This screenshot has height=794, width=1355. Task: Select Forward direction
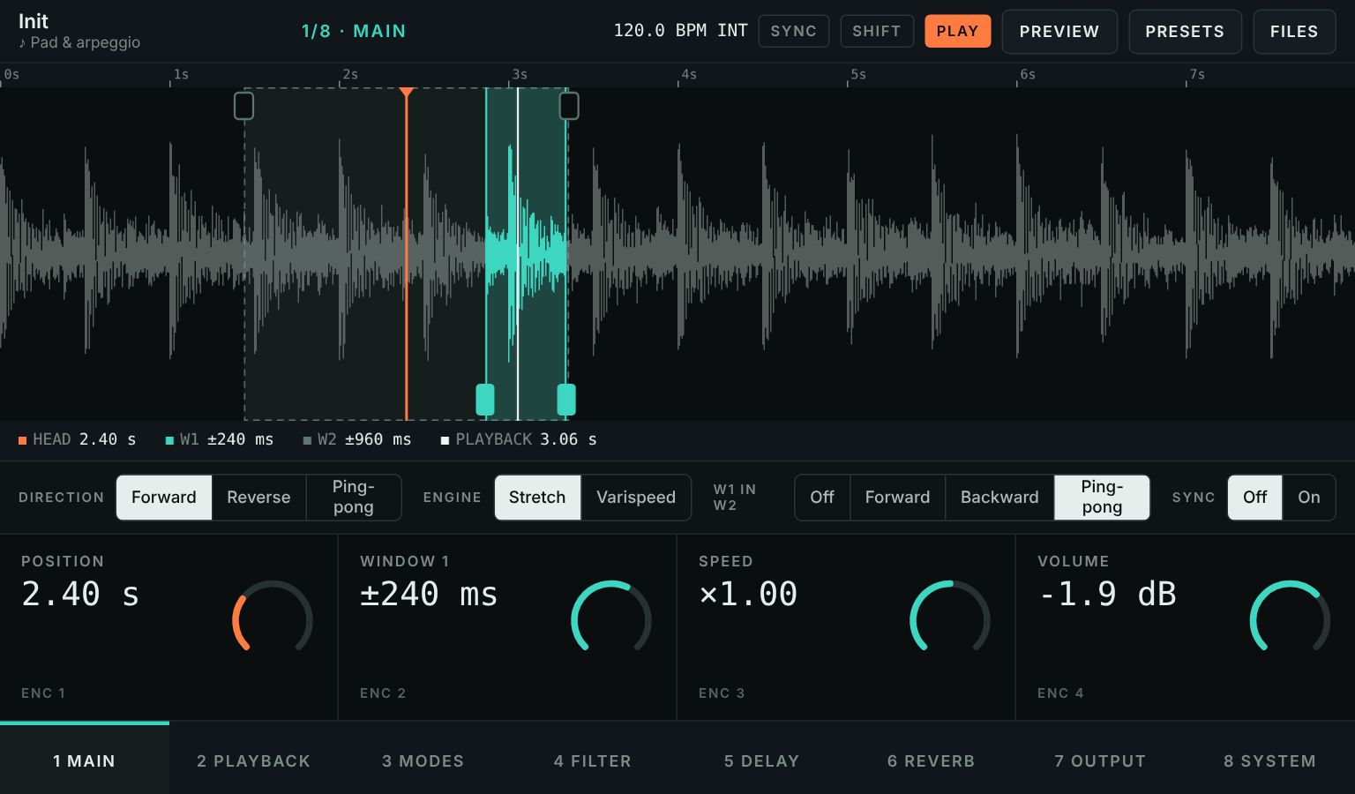tap(164, 498)
